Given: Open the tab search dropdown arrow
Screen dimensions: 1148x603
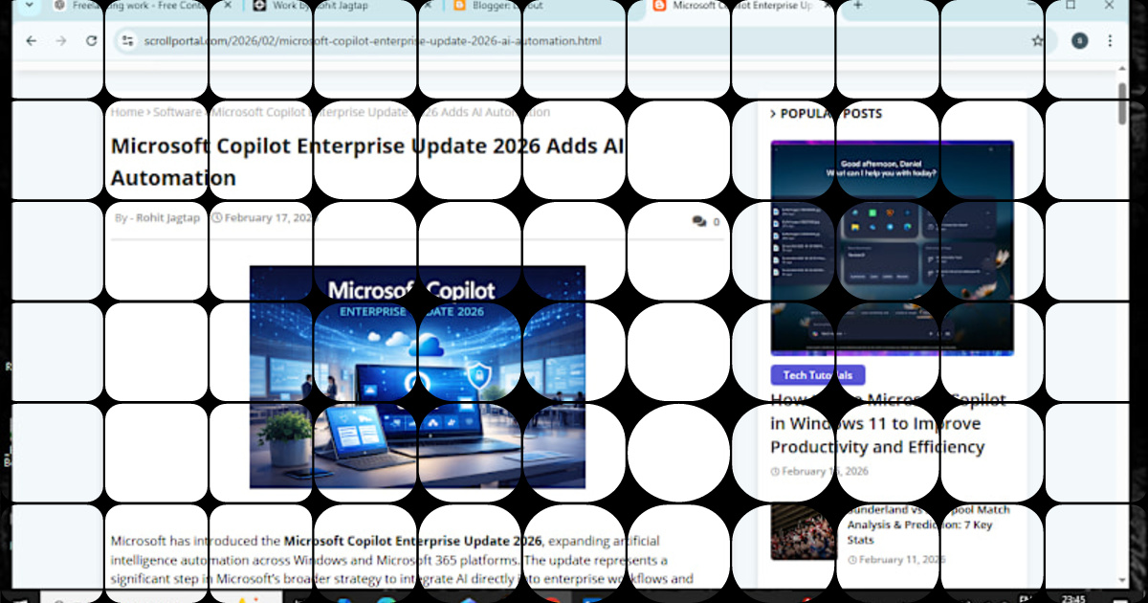Looking at the screenshot, I should click(x=30, y=6).
